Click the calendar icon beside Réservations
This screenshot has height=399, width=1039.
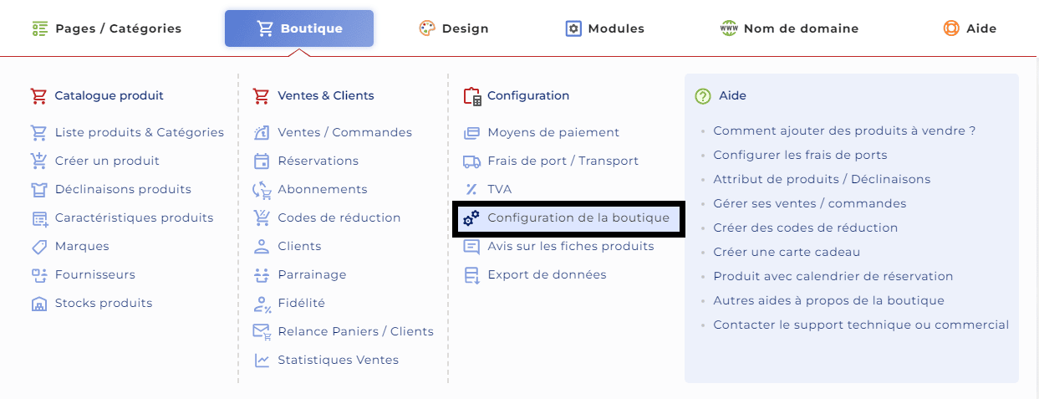(x=262, y=161)
